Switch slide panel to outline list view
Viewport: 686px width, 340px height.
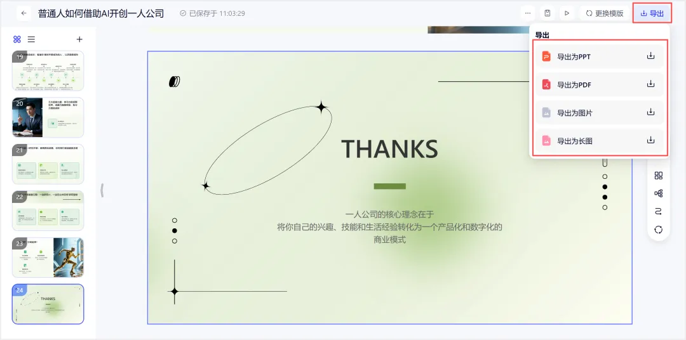[32, 39]
